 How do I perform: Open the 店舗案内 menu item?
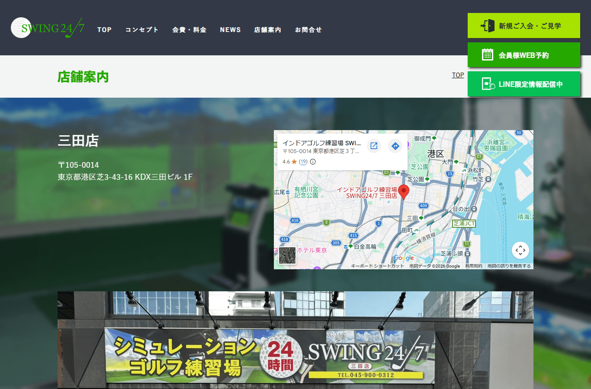click(x=267, y=30)
